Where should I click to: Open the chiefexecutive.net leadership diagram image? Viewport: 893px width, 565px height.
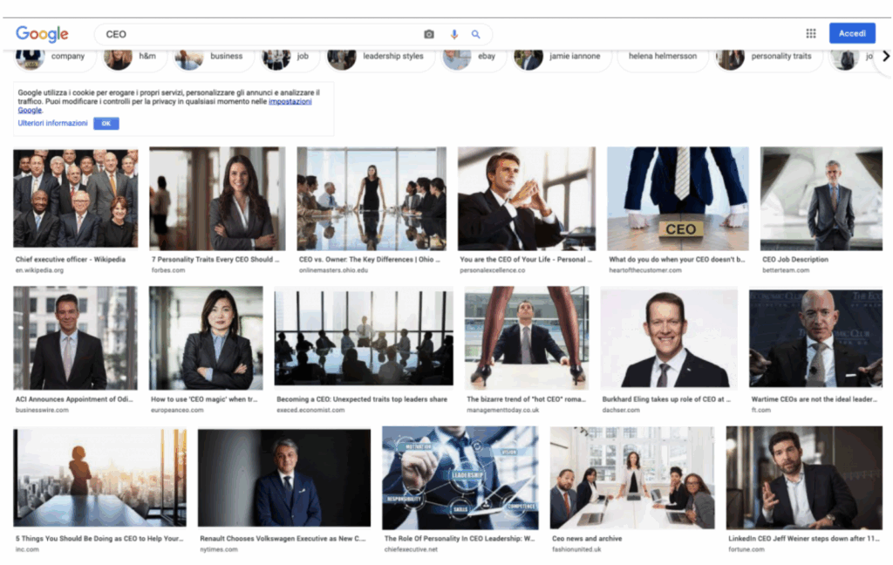460,478
